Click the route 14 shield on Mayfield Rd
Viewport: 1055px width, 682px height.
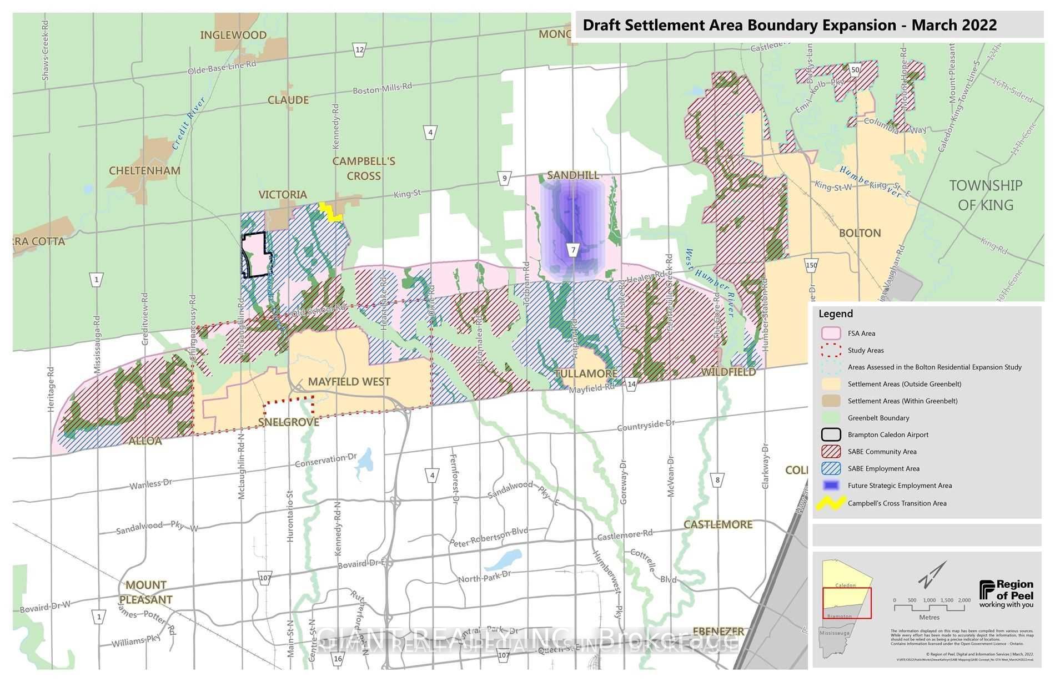click(631, 384)
